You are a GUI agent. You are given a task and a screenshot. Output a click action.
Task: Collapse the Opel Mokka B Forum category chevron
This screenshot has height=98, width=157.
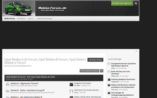tap(100, 77)
